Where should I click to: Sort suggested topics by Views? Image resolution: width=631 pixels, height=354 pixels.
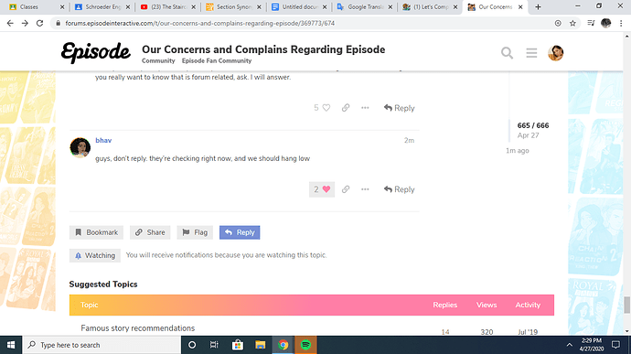point(487,305)
